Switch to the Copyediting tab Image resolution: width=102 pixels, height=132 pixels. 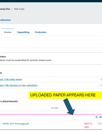pos(23,32)
